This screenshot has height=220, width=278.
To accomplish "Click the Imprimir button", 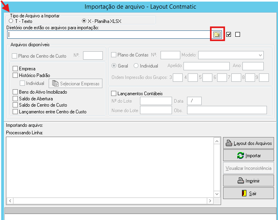I will coord(248,181).
